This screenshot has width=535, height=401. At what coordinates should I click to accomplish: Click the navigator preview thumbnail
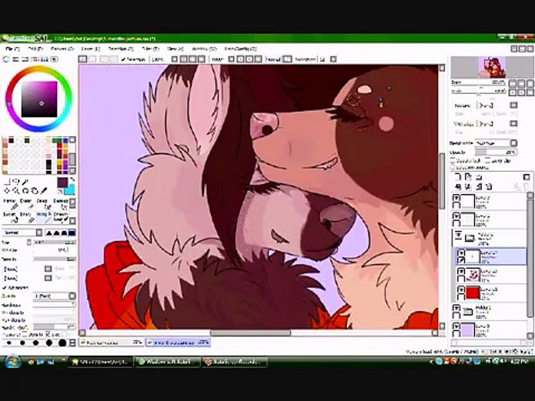[492, 67]
